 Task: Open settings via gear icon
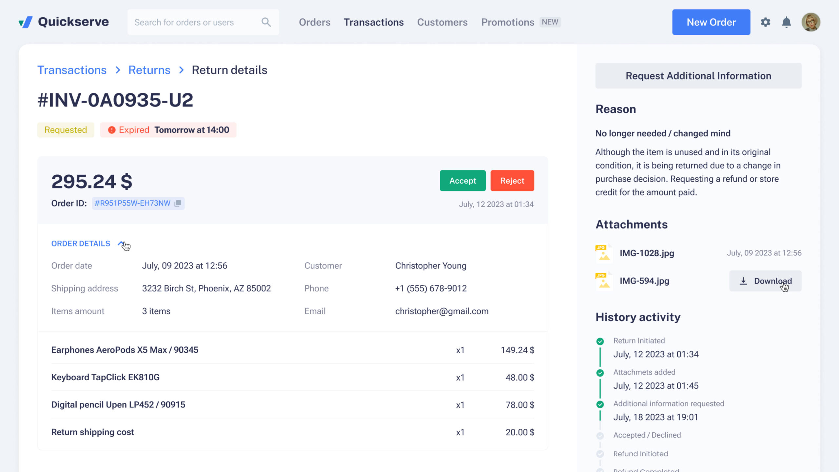(x=765, y=22)
